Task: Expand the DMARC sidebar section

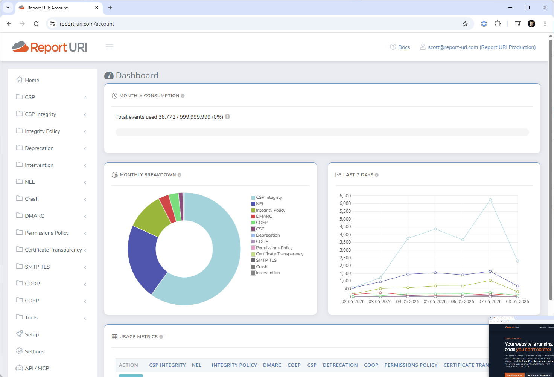Action: click(52, 216)
